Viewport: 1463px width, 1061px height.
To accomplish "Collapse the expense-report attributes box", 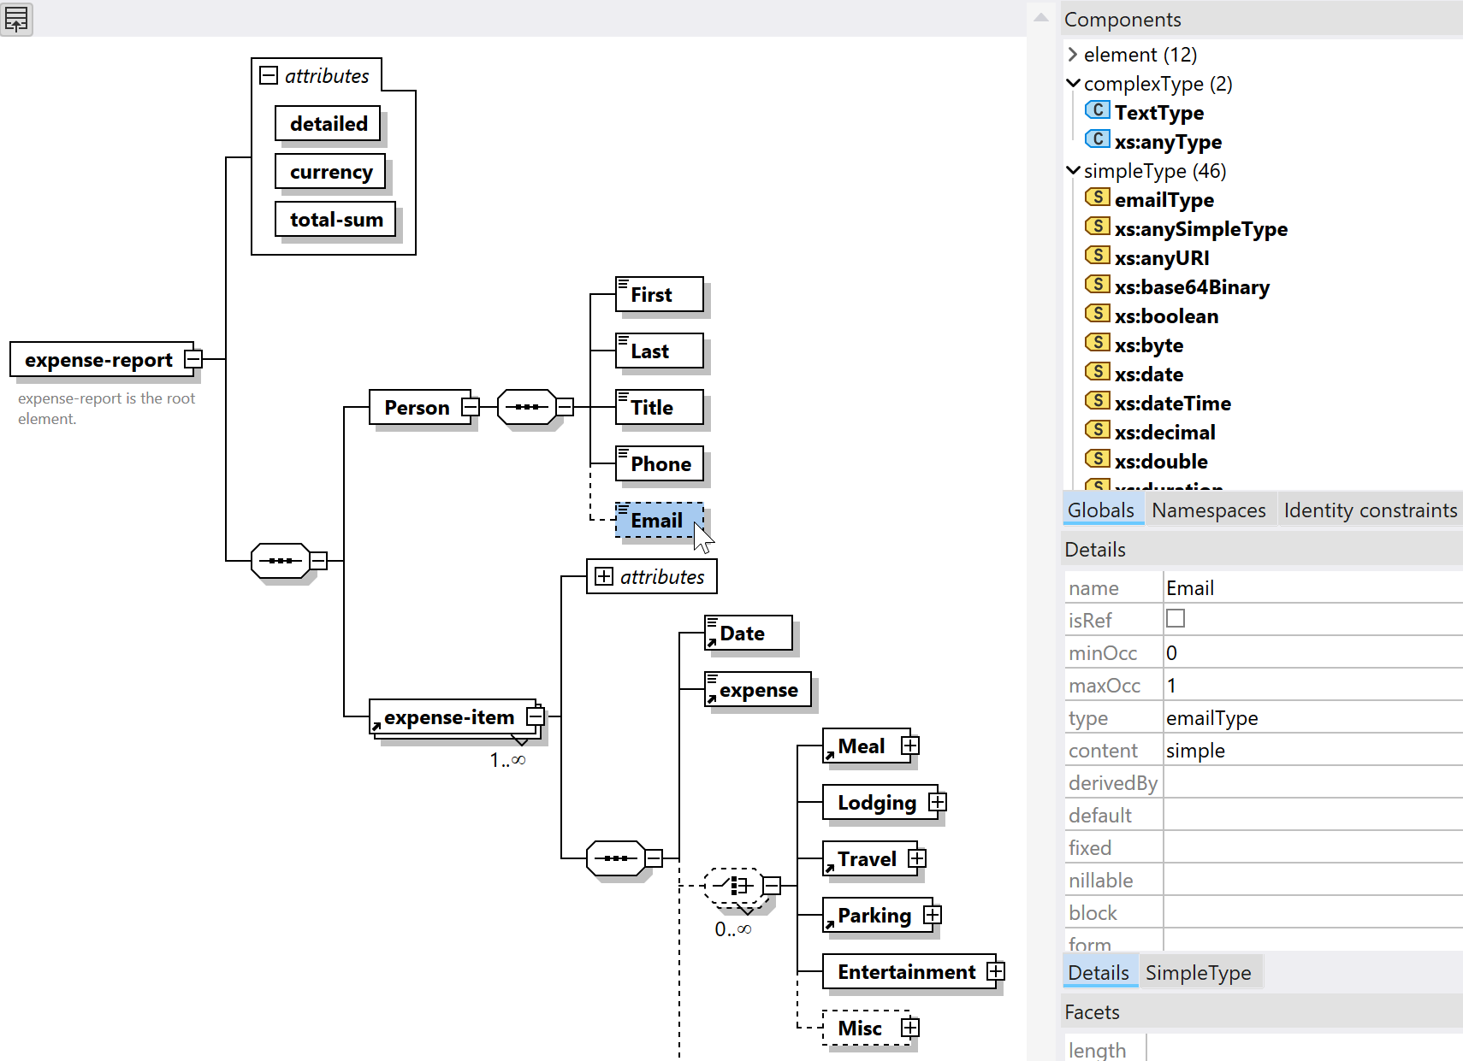I will pos(269,75).
